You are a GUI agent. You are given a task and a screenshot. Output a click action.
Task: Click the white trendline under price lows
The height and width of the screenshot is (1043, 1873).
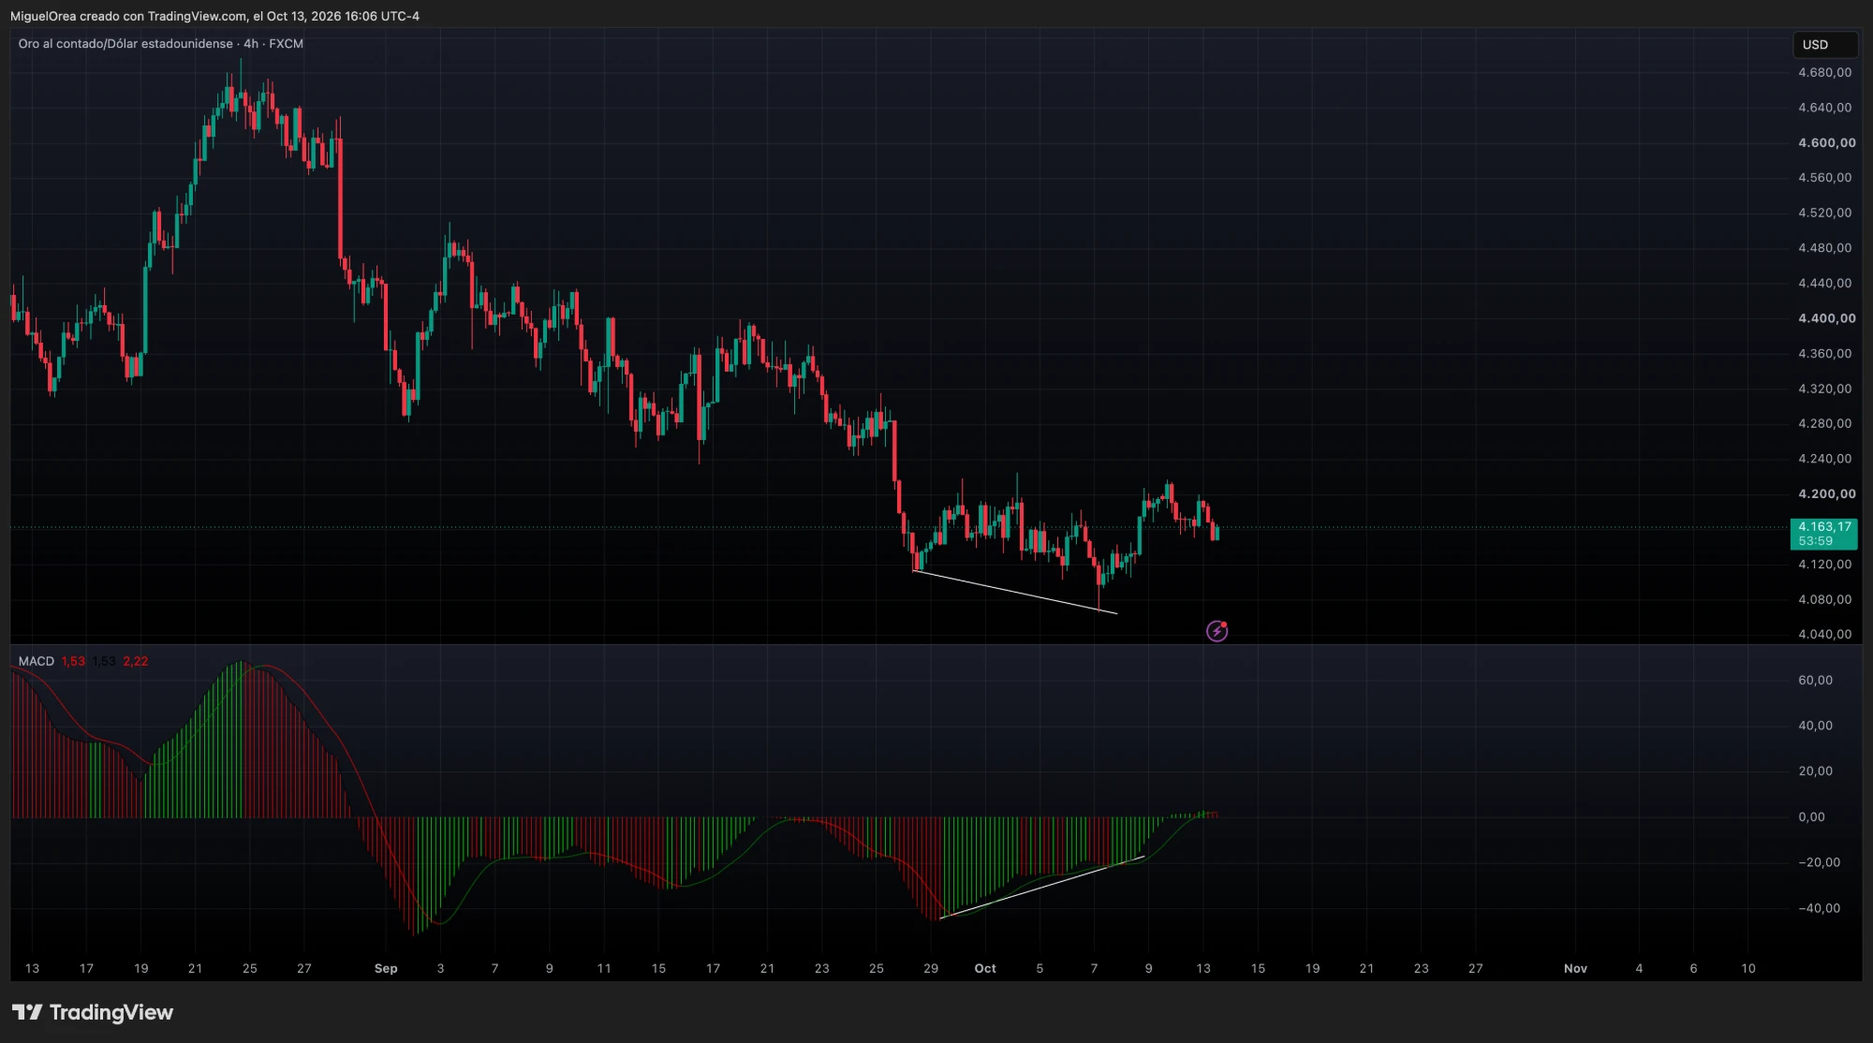tap(1015, 592)
